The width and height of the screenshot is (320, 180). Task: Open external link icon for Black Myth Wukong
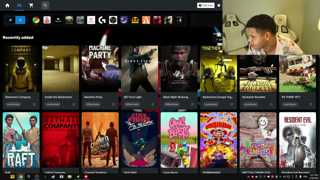click(x=192, y=104)
